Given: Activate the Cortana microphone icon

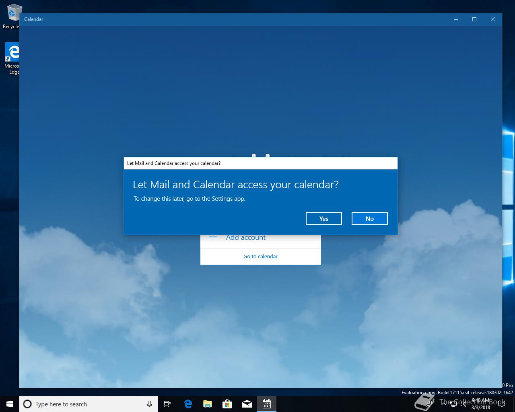Looking at the screenshot, I should (x=149, y=404).
